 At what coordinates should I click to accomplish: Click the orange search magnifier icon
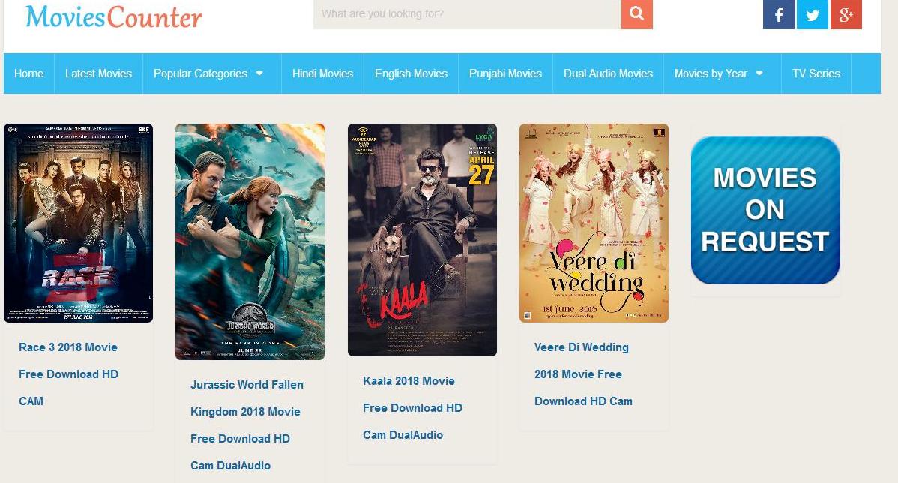pos(637,13)
